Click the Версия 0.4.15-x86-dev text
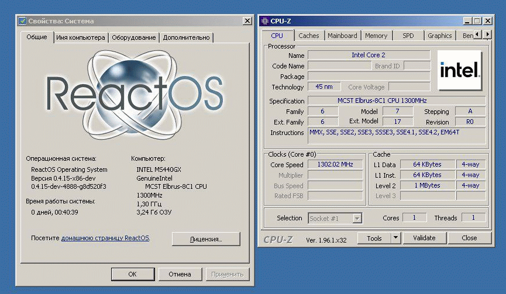The image size is (506, 294). point(63,178)
